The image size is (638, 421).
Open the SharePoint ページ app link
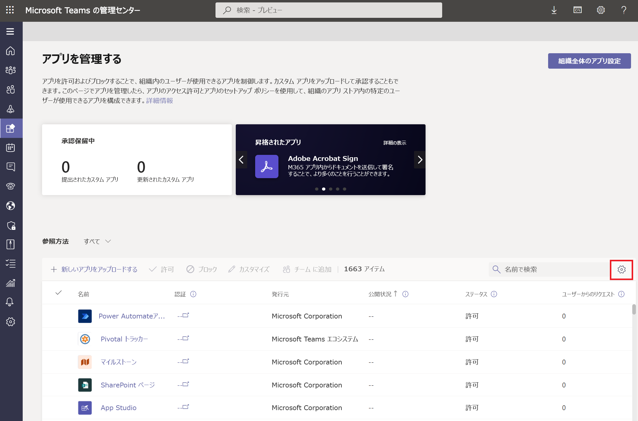(x=128, y=385)
